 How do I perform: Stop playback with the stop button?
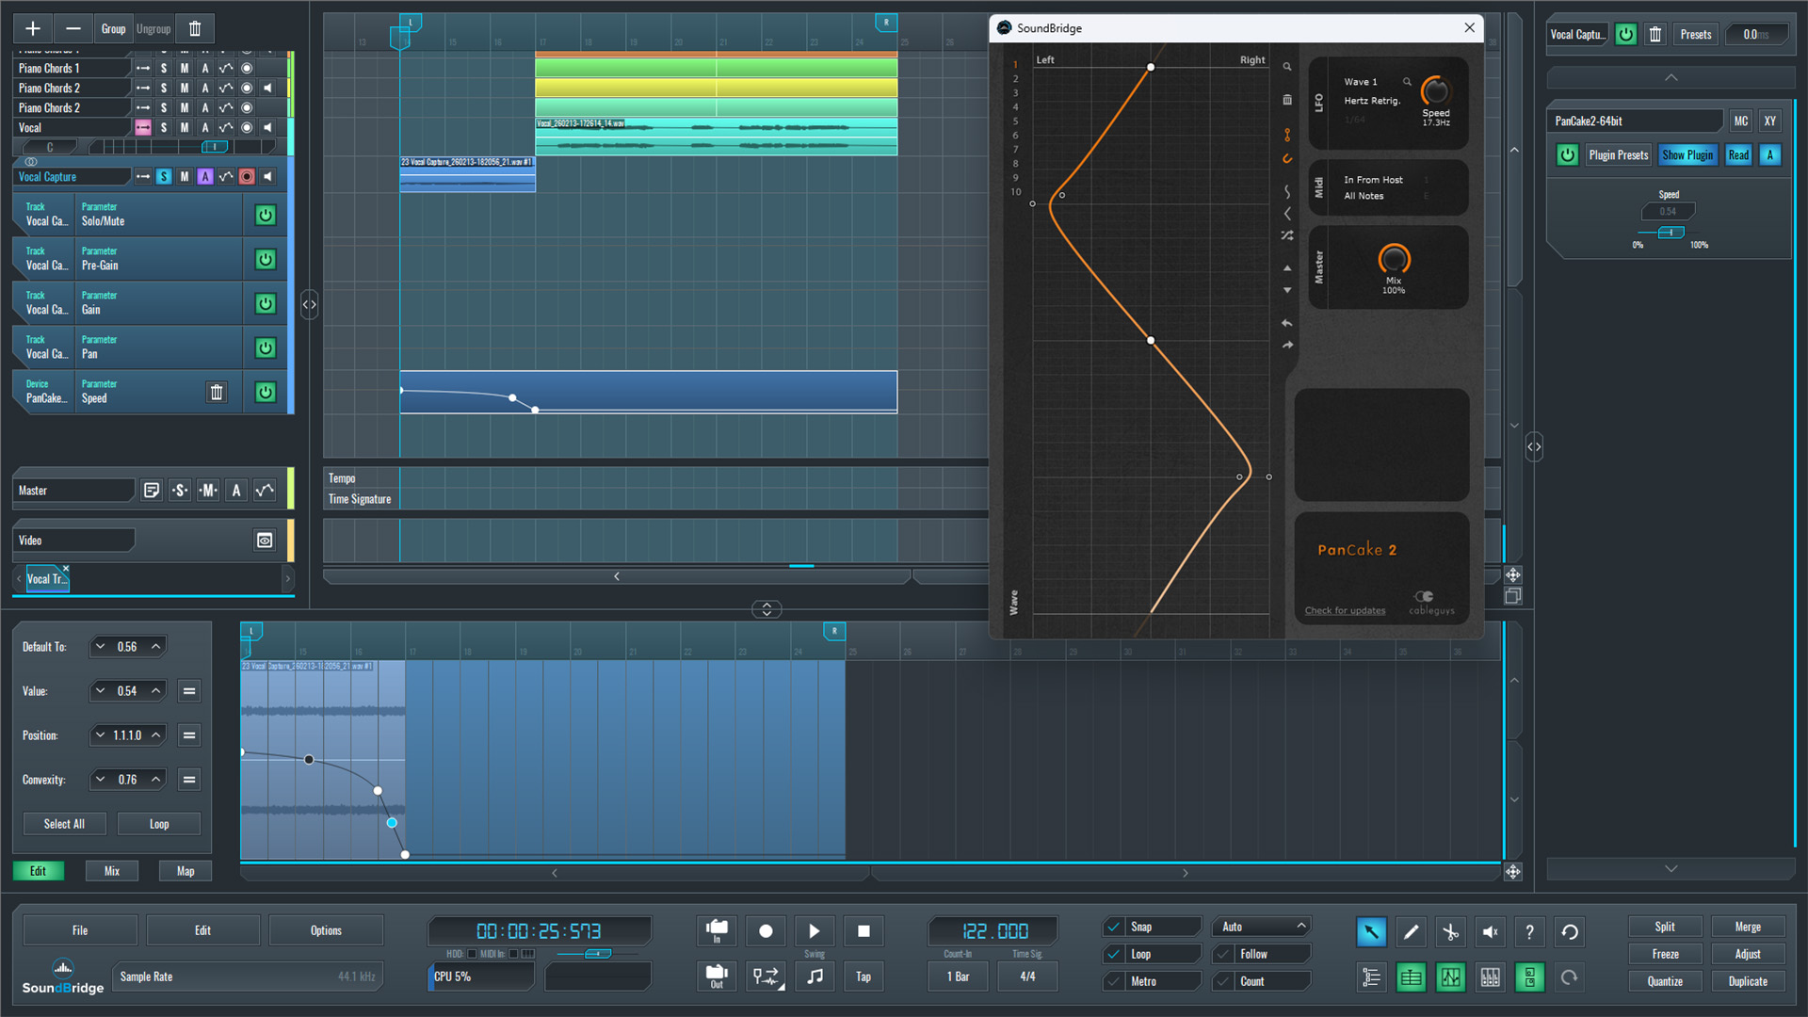coord(864,931)
